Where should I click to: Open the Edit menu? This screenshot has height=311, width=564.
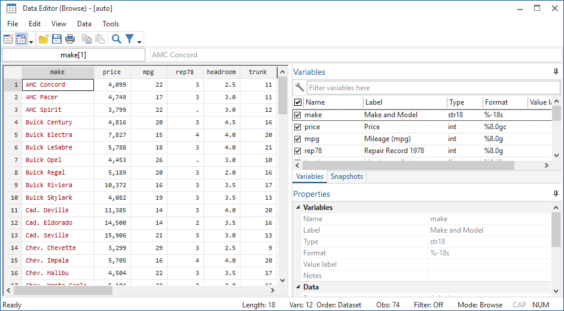(x=35, y=24)
